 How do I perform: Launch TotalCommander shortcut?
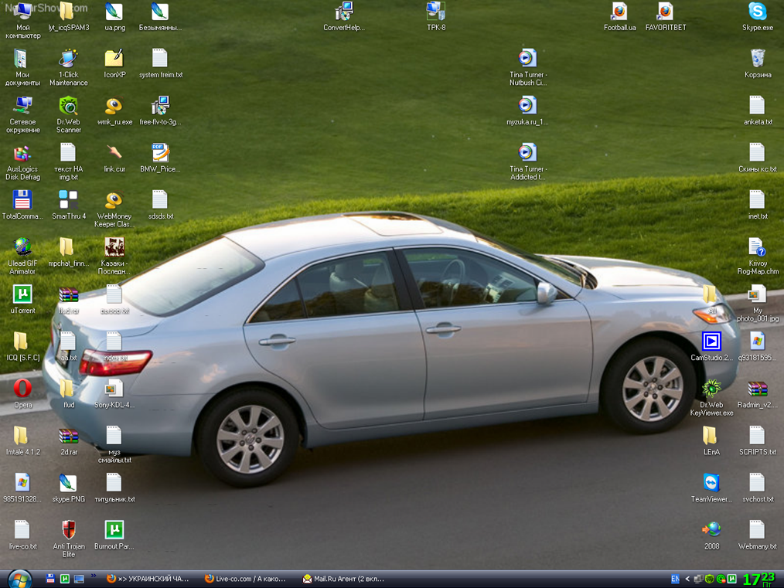[x=22, y=201]
